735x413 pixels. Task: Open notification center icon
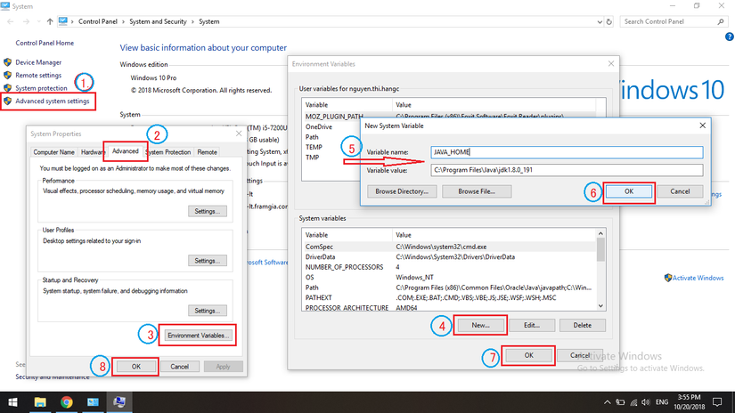[717, 402]
